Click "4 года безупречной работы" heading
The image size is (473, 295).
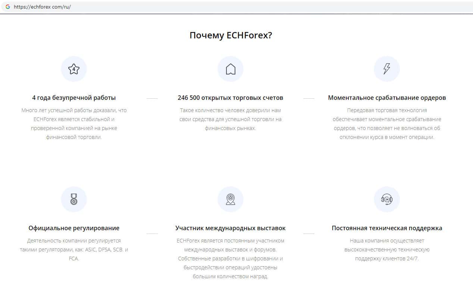pyautogui.click(x=74, y=98)
